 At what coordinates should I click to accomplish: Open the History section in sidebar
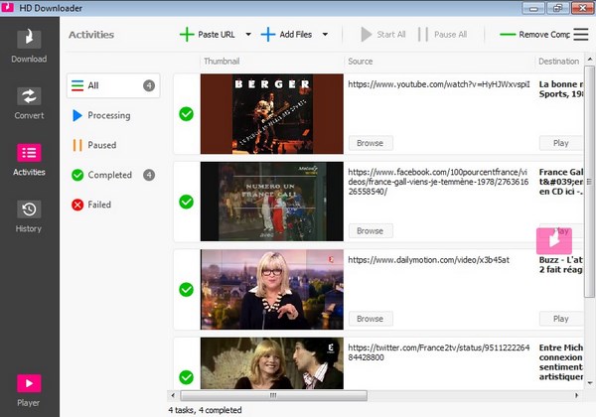(29, 216)
